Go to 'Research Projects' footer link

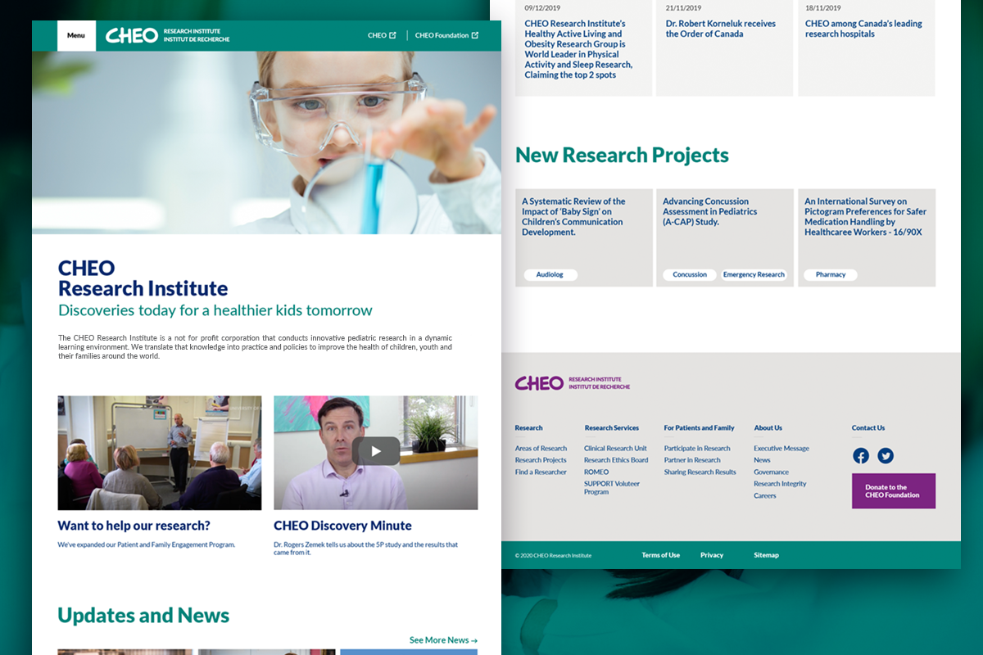coord(541,460)
